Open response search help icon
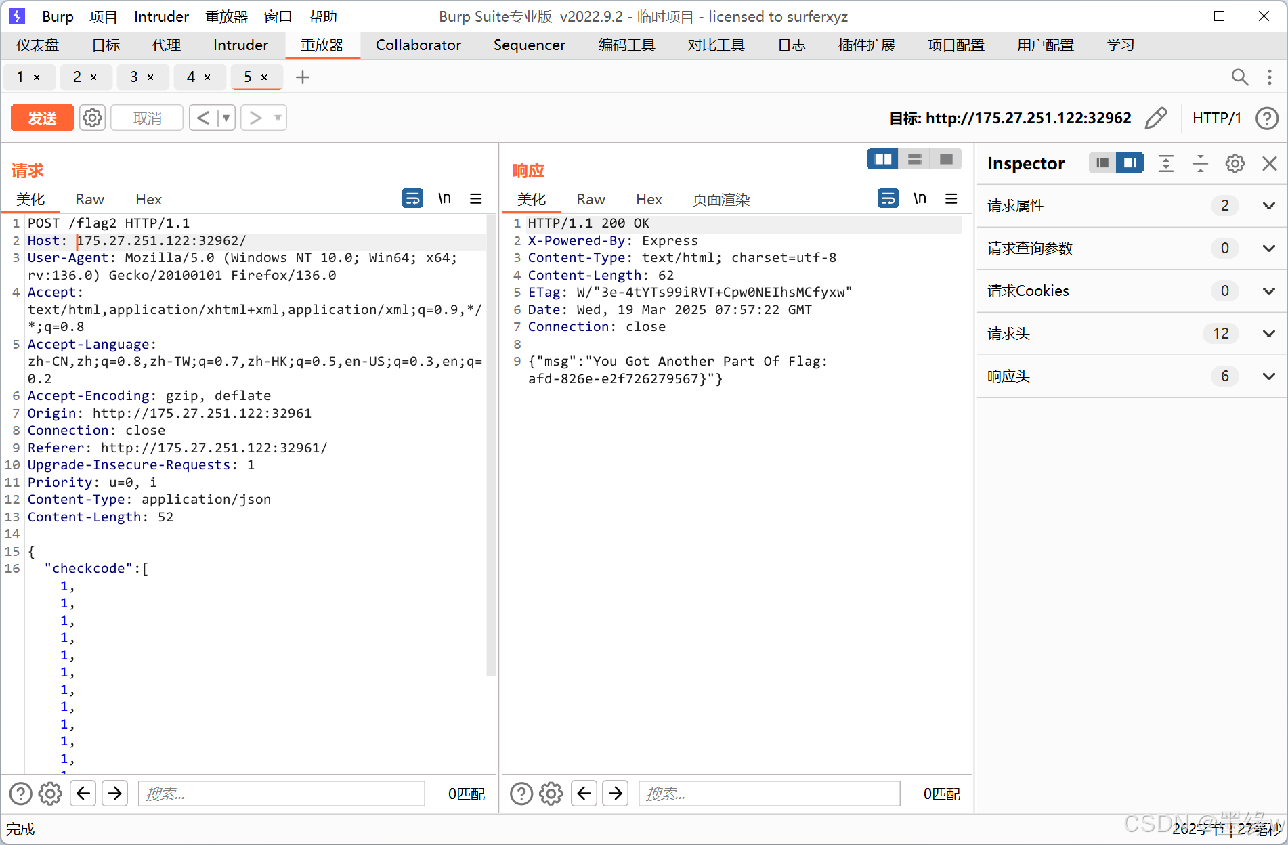 tap(521, 794)
